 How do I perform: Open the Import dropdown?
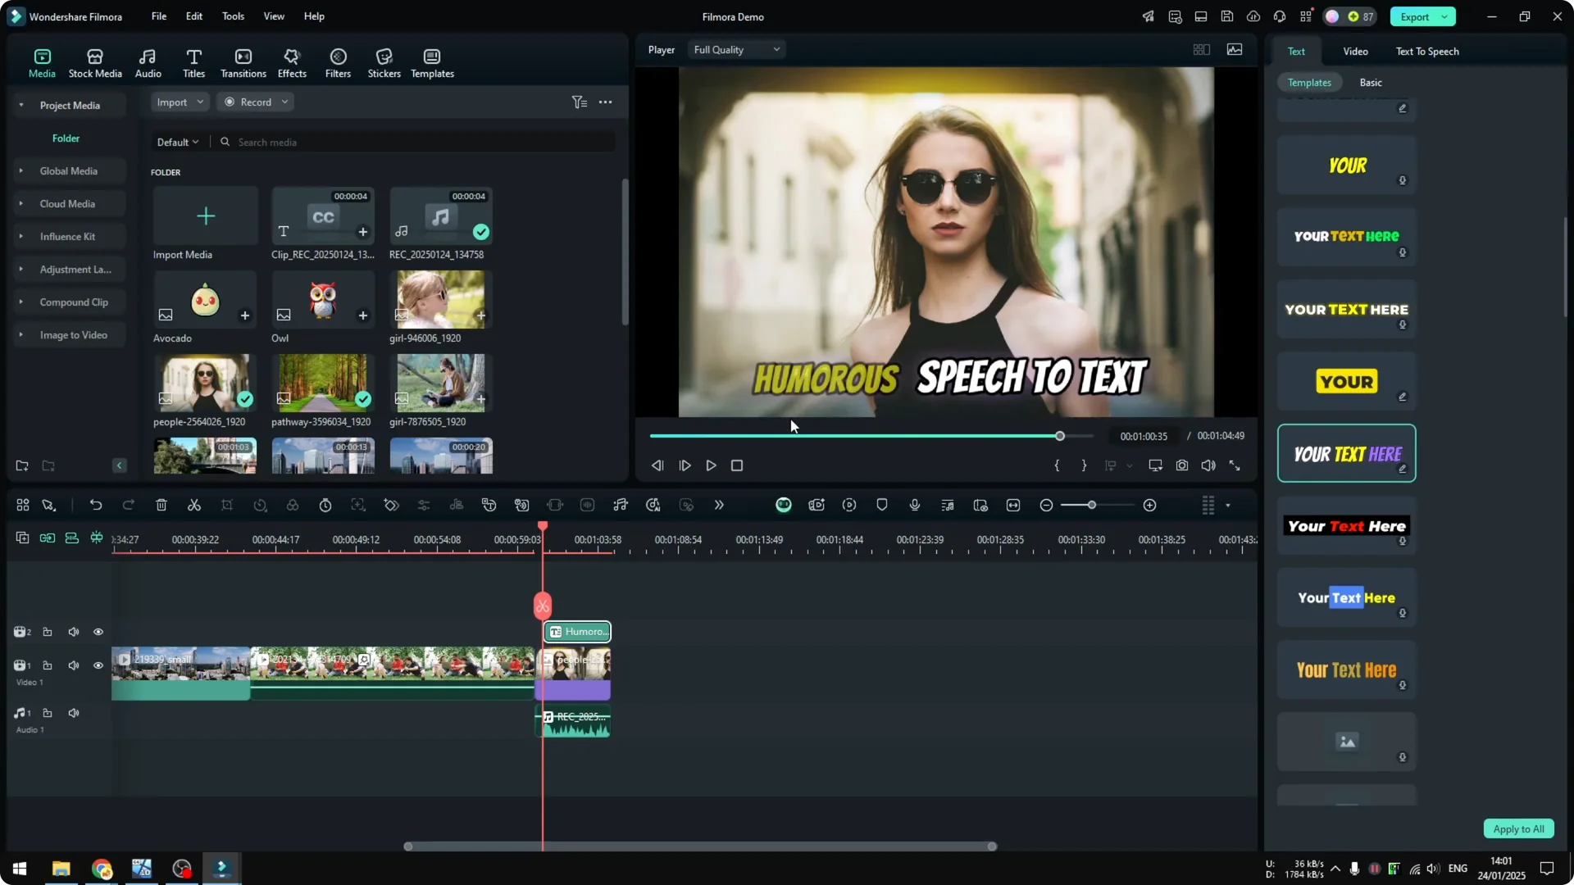[x=180, y=102]
